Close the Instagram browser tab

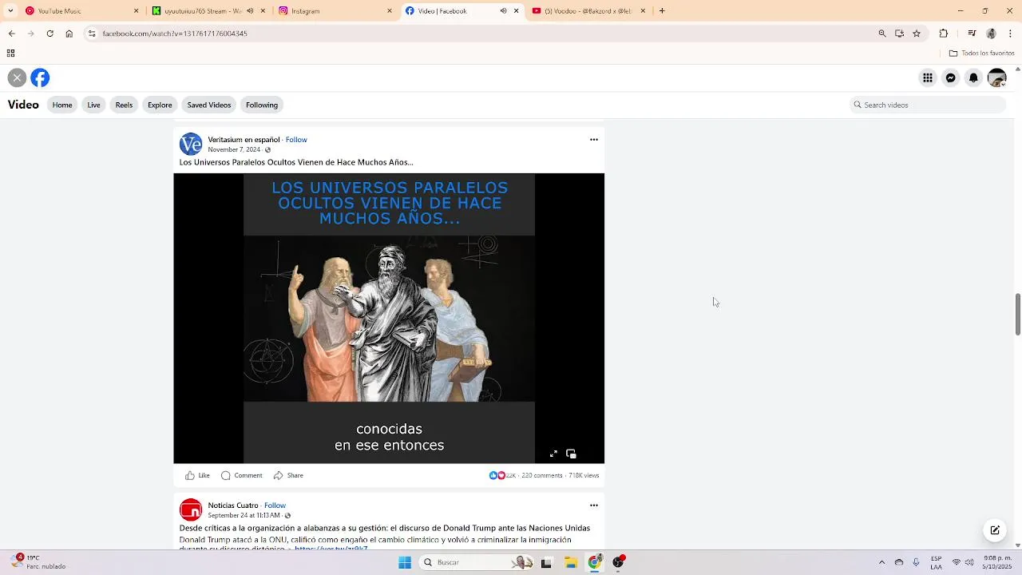[390, 11]
